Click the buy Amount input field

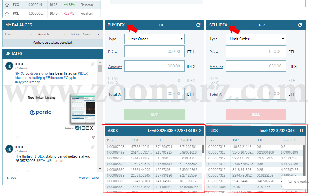[x=154, y=66]
